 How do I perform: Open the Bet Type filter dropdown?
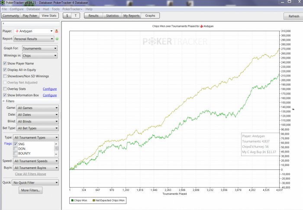click(38, 128)
